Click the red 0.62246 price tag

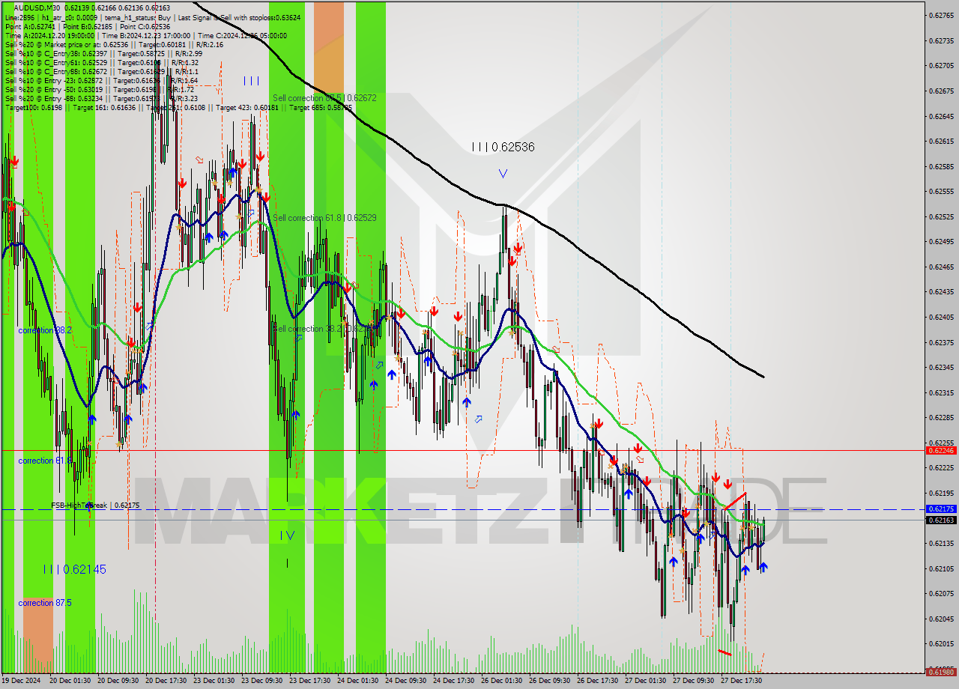(940, 450)
